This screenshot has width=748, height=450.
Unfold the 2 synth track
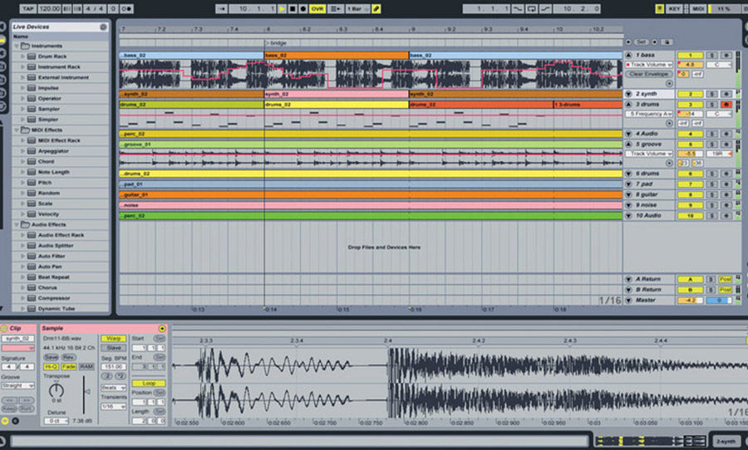click(629, 94)
